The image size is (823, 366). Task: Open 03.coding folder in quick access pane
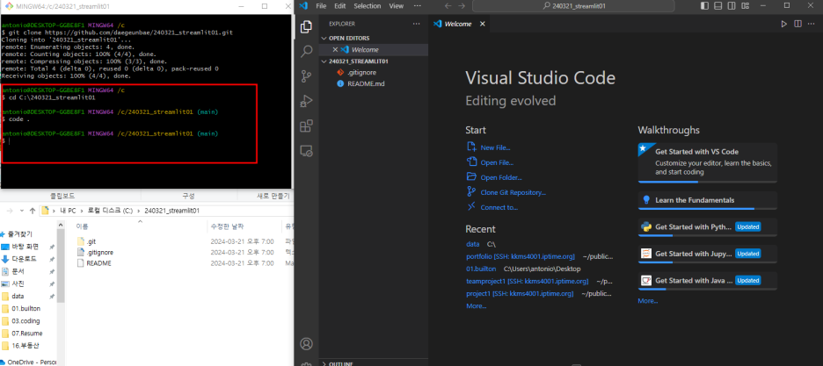point(25,321)
